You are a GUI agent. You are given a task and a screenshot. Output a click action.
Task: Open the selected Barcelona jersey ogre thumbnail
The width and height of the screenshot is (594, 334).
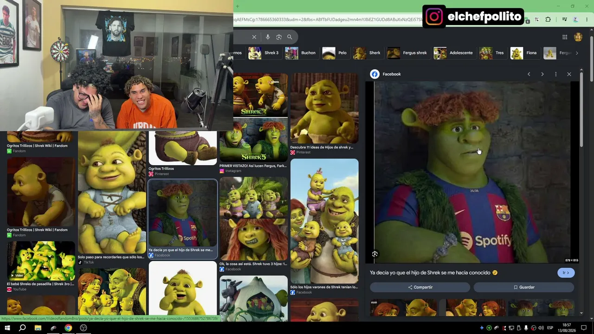[182, 213]
